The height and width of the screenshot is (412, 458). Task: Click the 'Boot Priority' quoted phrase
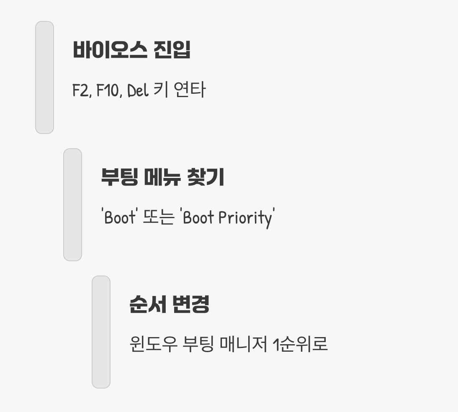click(x=228, y=218)
